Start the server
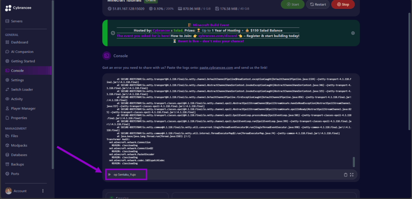The image size is (412, 199). (x=293, y=4)
